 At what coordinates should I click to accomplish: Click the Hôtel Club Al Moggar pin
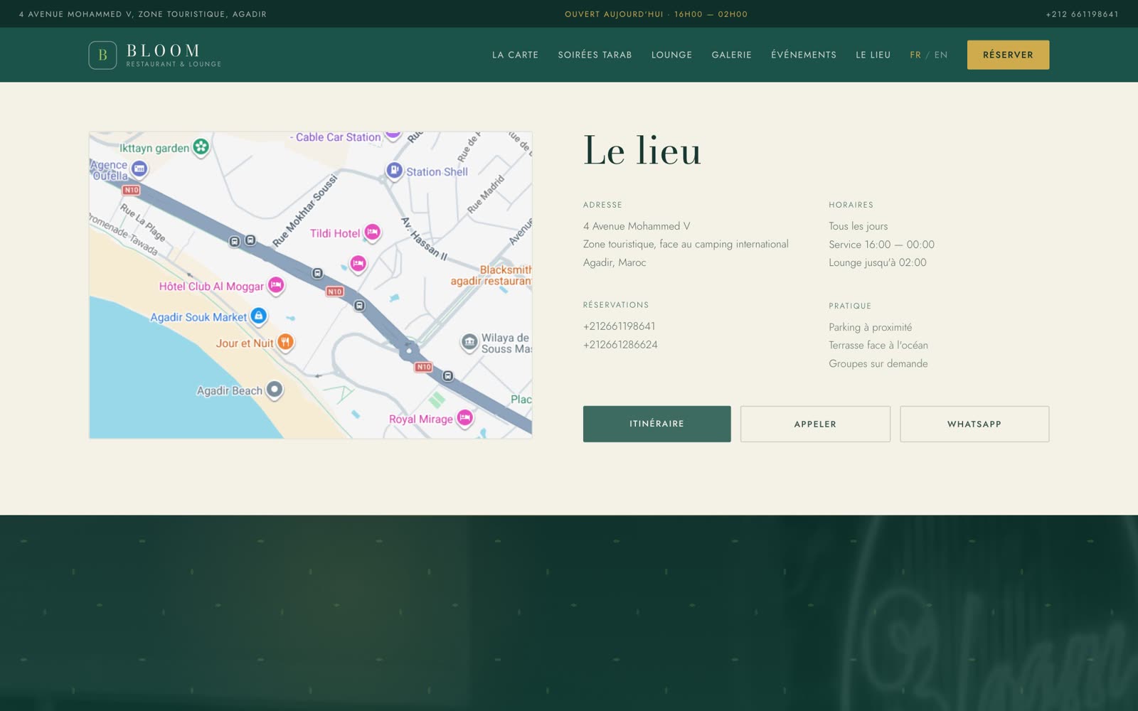click(276, 286)
